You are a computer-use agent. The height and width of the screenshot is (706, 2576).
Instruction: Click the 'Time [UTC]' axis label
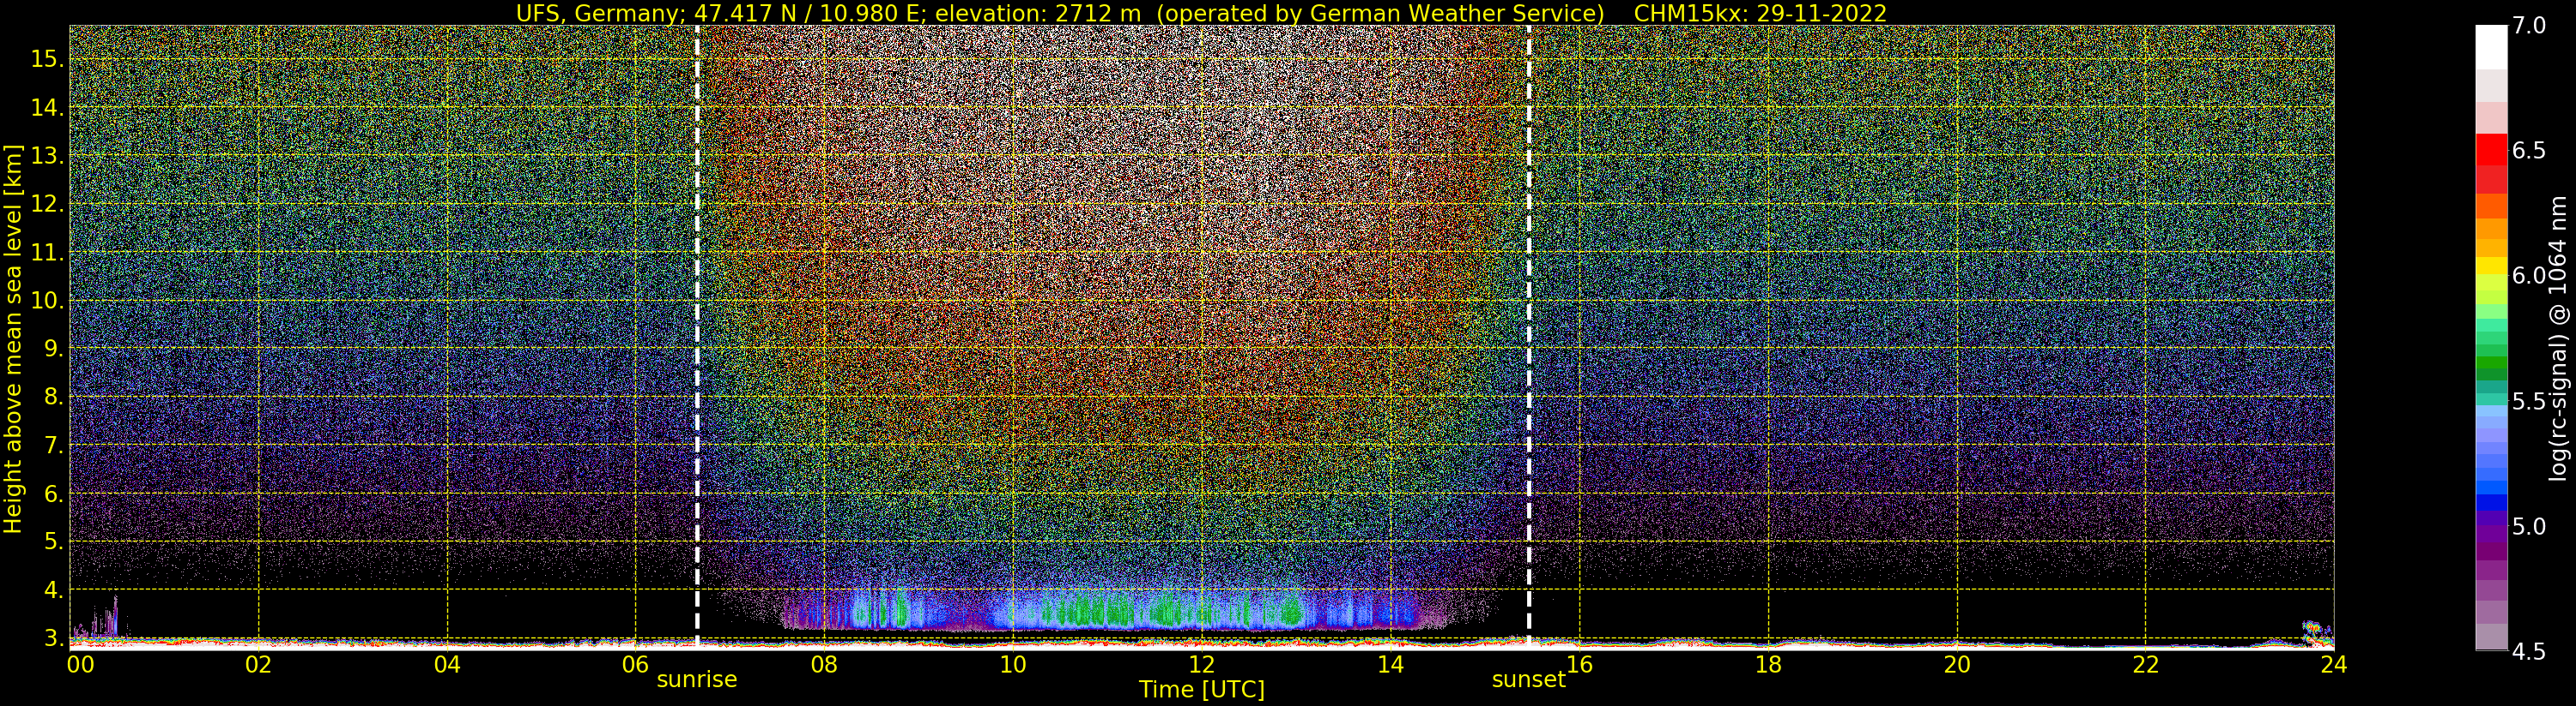pos(1202,690)
